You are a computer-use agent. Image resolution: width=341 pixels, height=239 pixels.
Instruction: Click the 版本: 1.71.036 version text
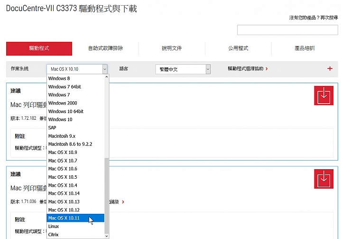(x=23, y=201)
